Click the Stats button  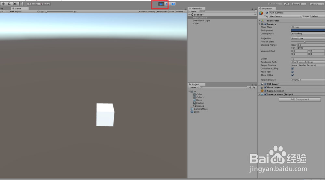(x=172, y=12)
